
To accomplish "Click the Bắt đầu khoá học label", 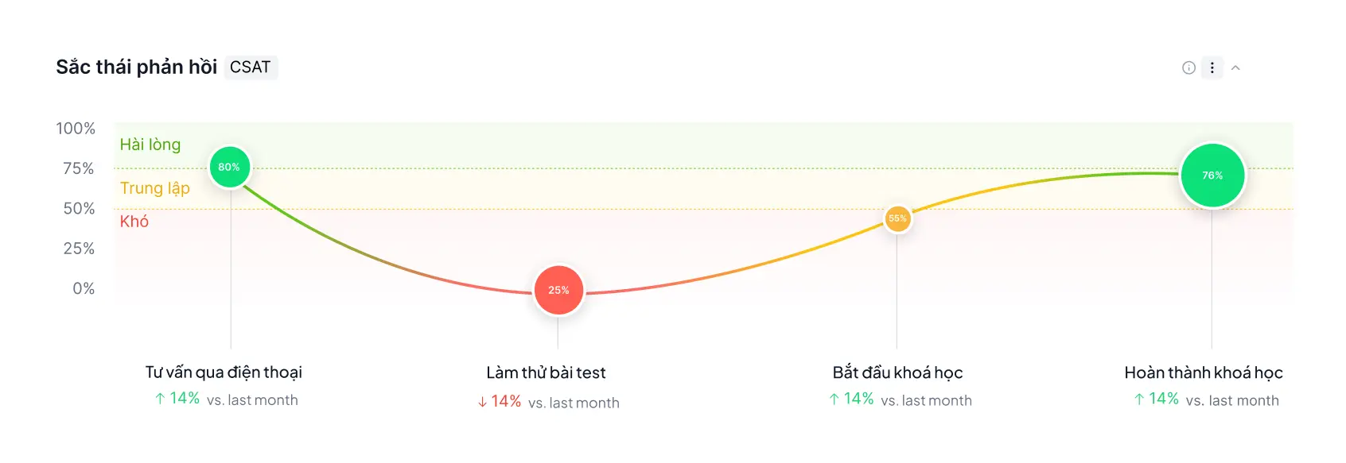I will click(897, 372).
